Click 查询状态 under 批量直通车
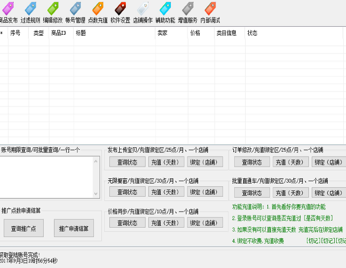Viewport: 346px width, 268px height. pyautogui.click(x=252, y=192)
